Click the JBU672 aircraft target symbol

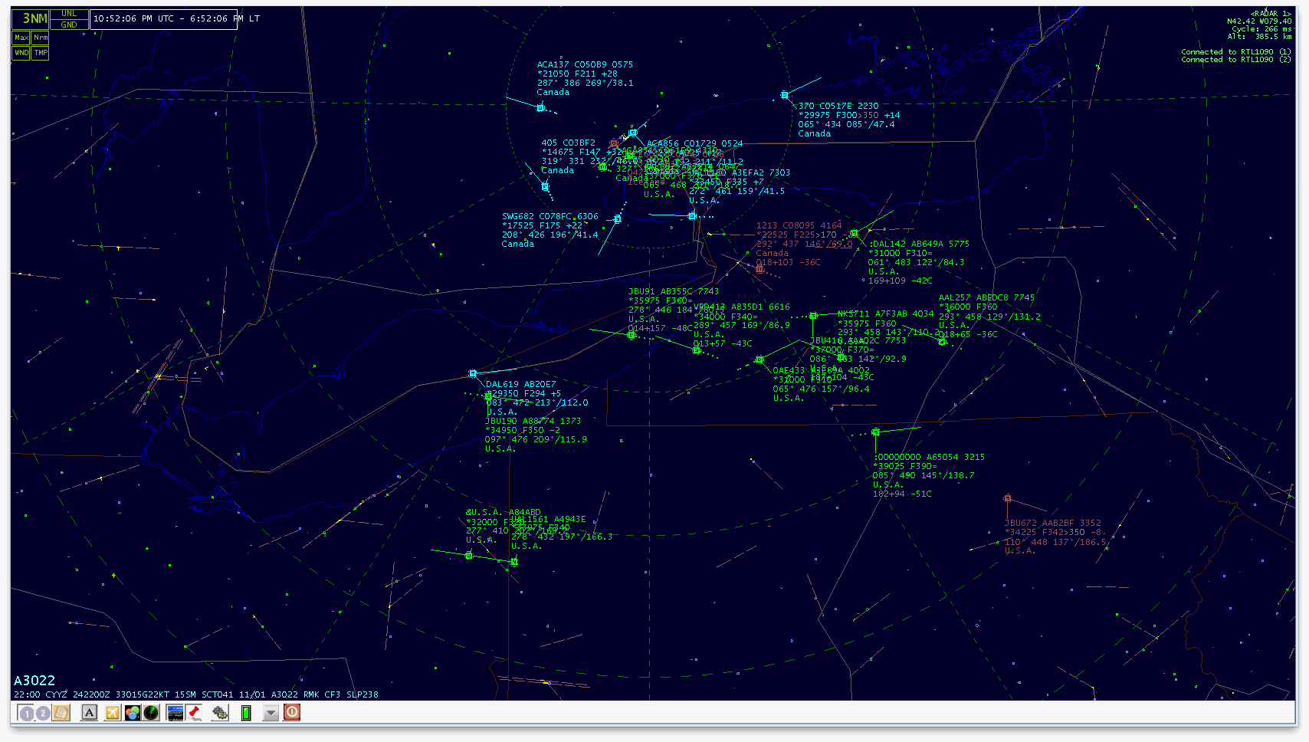pos(1008,498)
